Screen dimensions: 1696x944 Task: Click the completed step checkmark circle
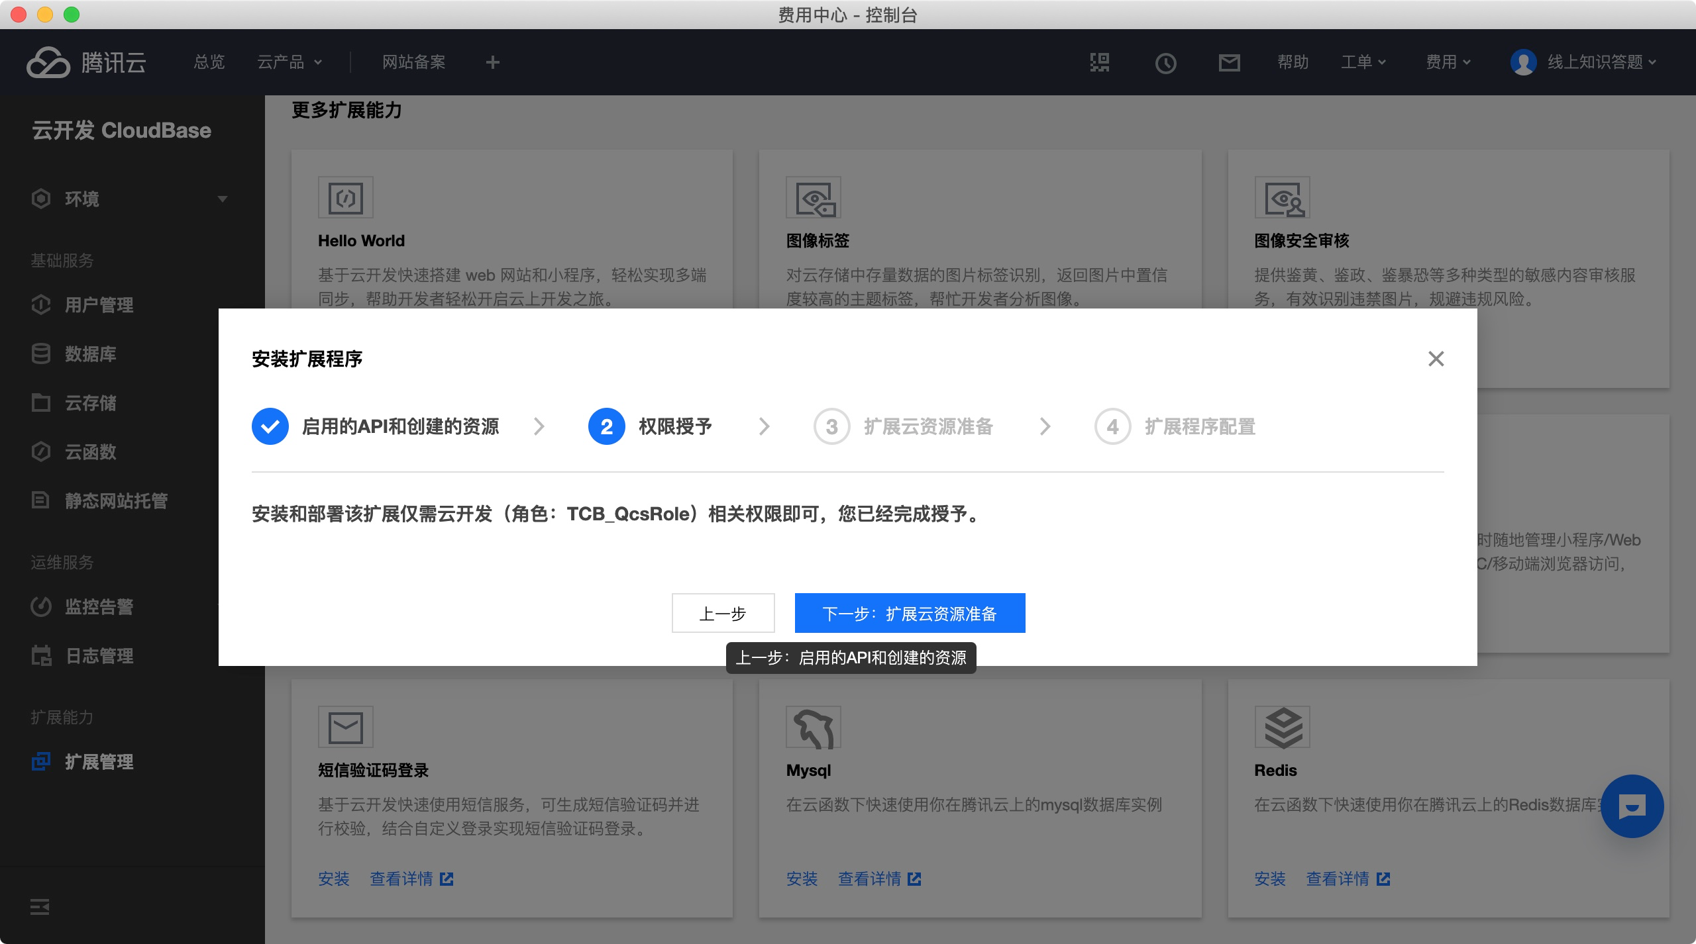click(x=270, y=426)
